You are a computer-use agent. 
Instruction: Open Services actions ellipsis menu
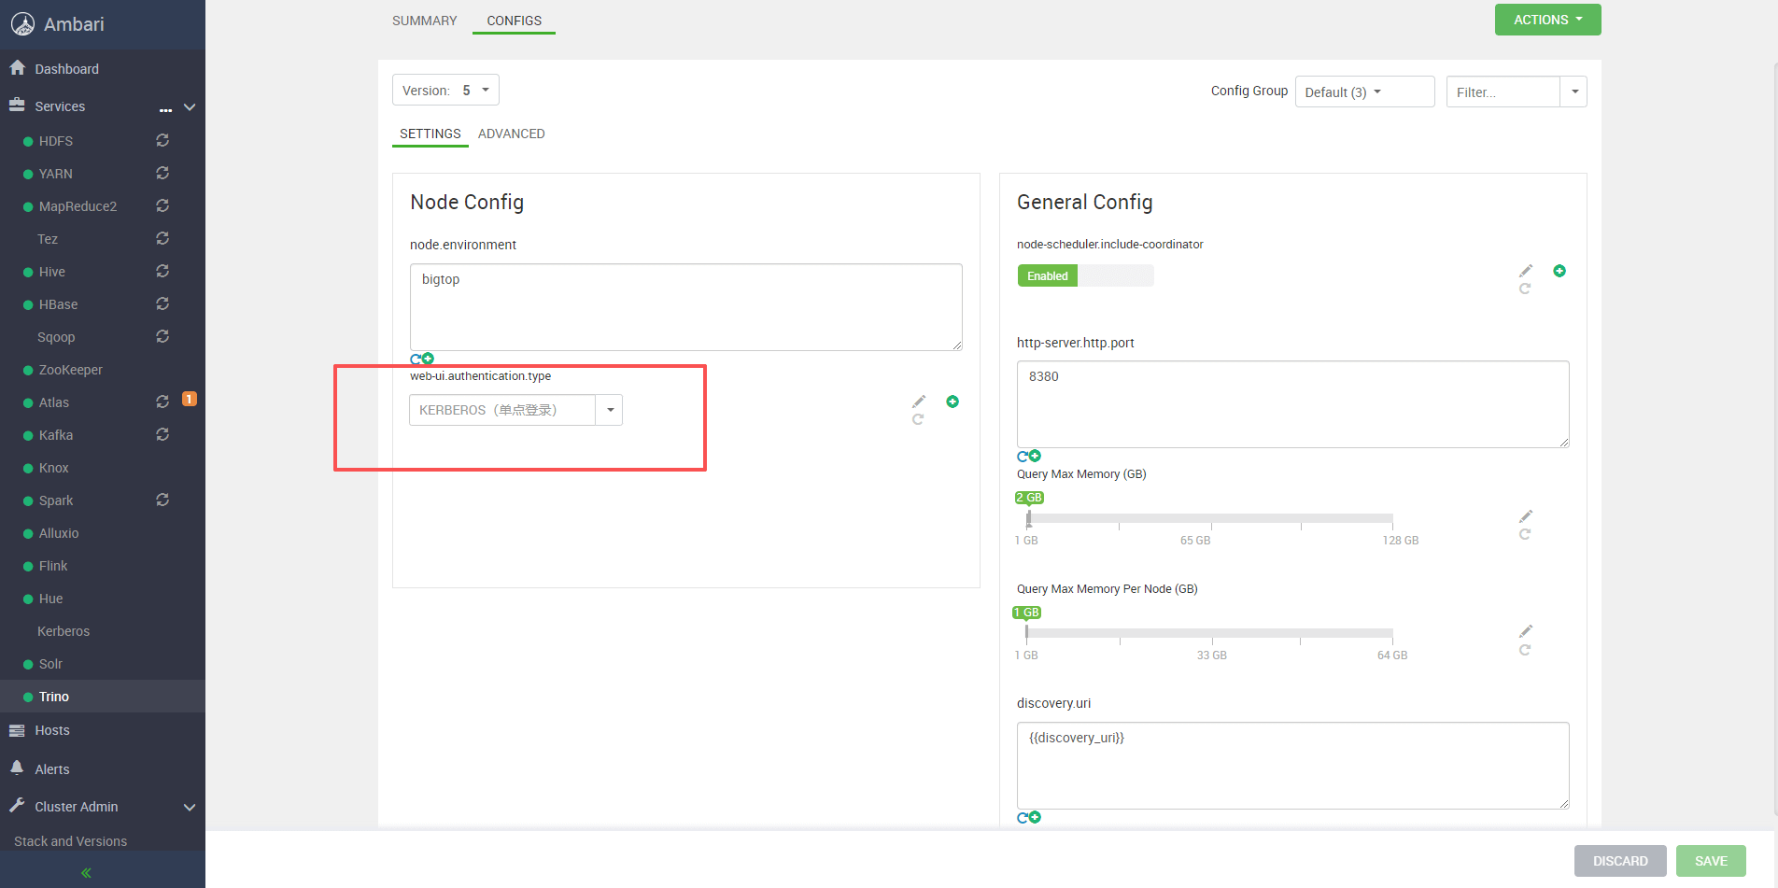pyautogui.click(x=165, y=110)
